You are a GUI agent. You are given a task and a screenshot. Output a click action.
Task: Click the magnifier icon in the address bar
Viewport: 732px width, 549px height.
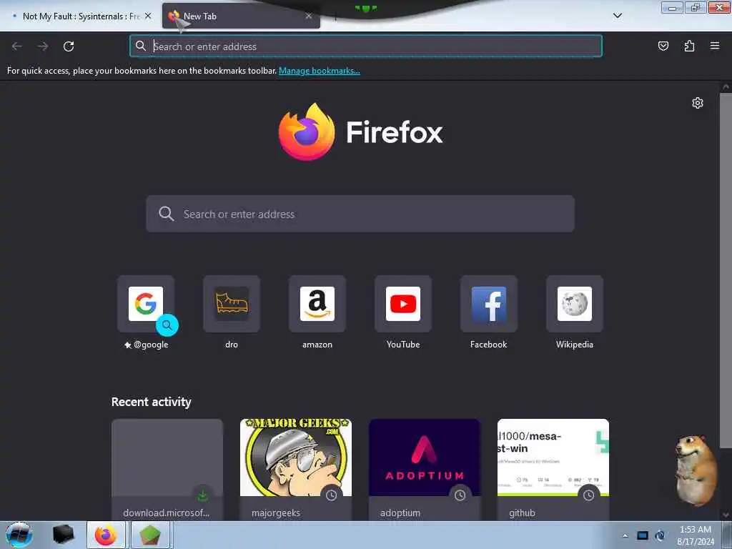(141, 46)
